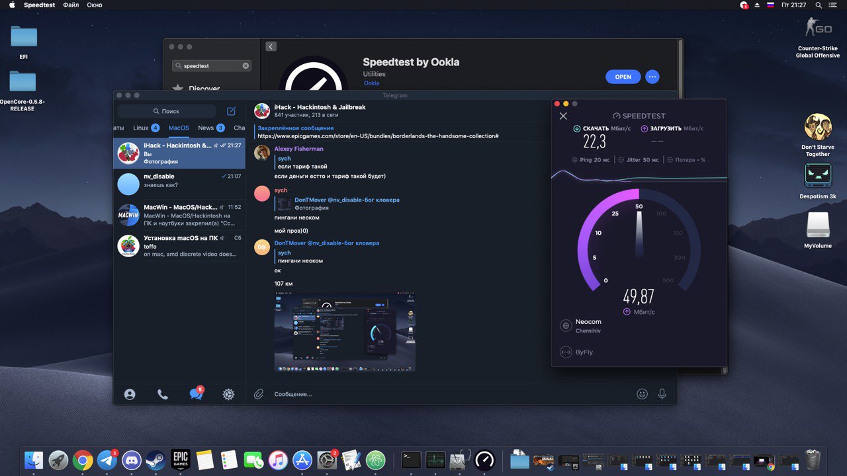Image resolution: width=847 pixels, height=476 pixels.
Task: Open Don't Starve Together desktop shortcut
Action: coord(818,135)
